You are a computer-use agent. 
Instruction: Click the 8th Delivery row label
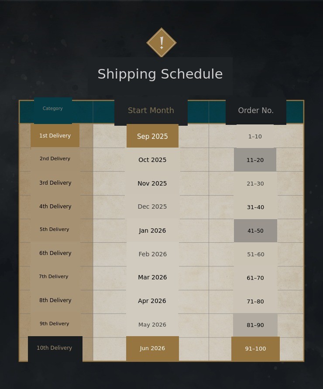pyautogui.click(x=55, y=300)
